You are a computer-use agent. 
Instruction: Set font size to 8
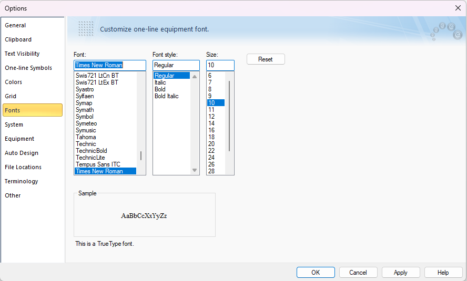[x=216, y=89]
